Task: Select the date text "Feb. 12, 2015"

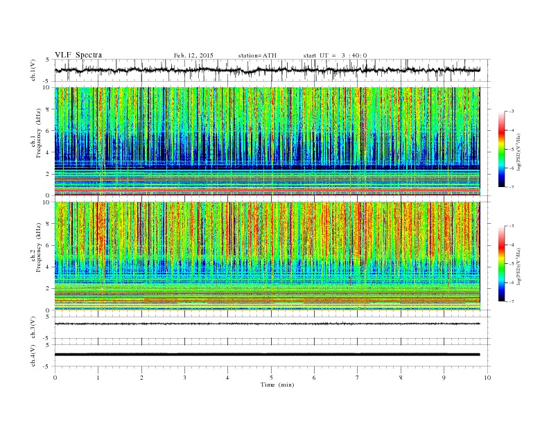Action: (193, 55)
